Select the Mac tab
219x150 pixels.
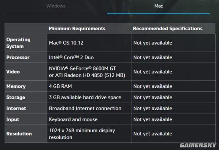pyautogui.click(x=158, y=6)
